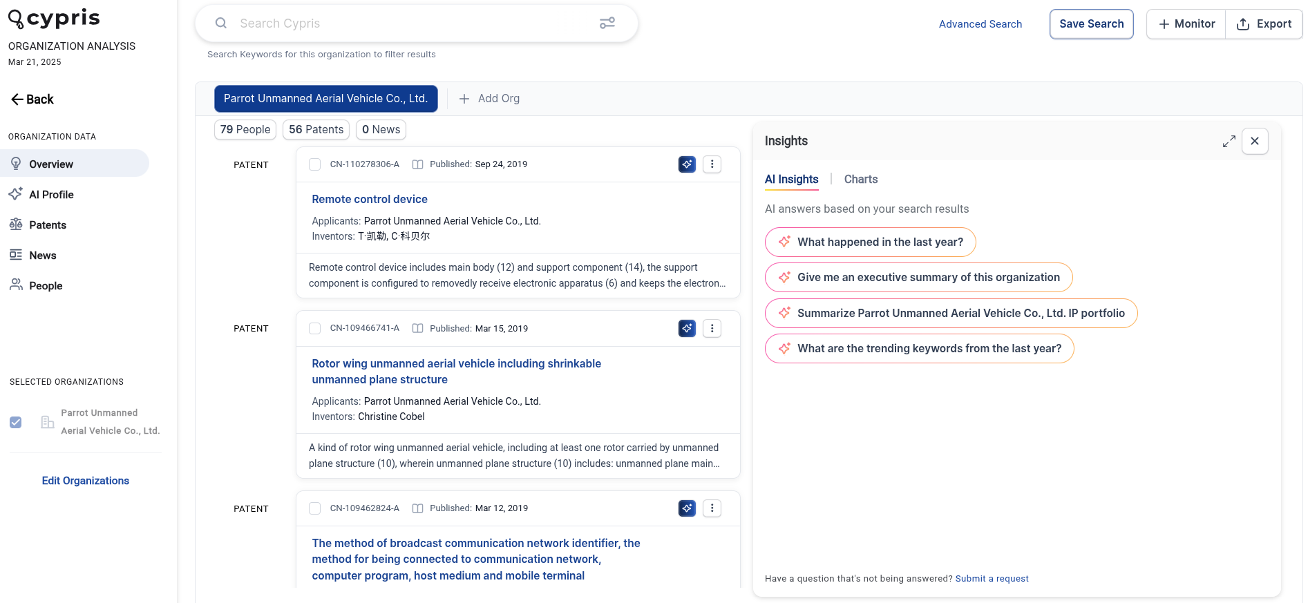Click AI sparkle icon on CN-110278306-A patent

687,164
